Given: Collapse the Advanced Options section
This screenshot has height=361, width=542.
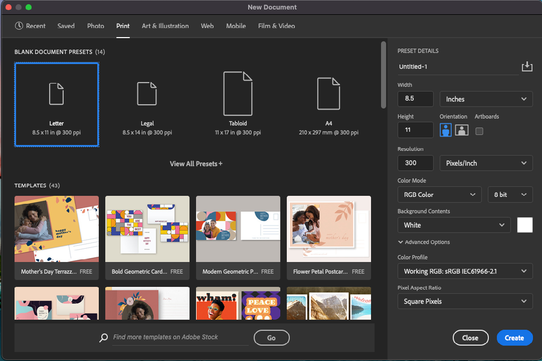Looking at the screenshot, I should click(401, 242).
